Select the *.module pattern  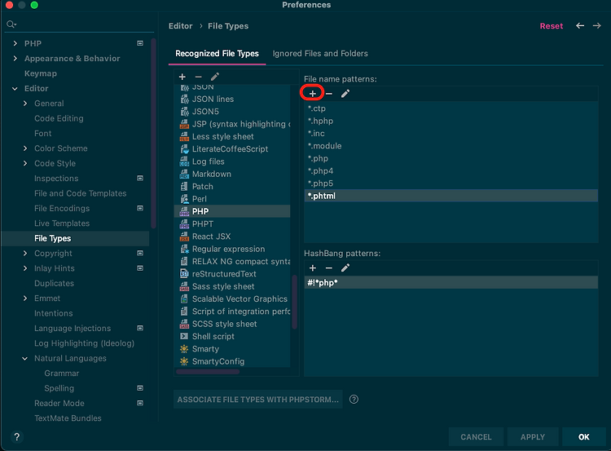point(451,146)
